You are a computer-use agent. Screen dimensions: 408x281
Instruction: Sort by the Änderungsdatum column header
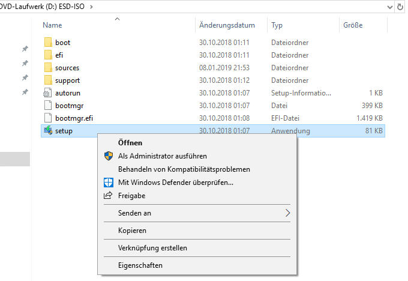227,25
